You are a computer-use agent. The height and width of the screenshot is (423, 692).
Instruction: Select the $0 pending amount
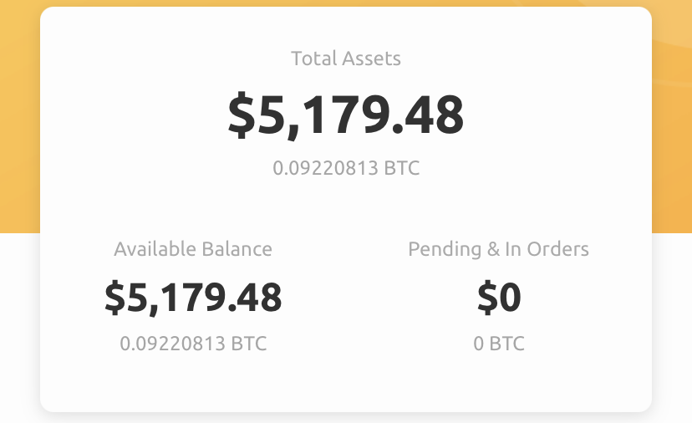pos(499,298)
